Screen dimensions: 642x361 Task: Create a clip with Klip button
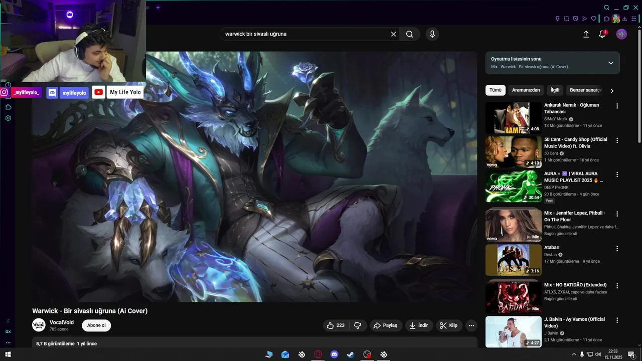click(449, 325)
